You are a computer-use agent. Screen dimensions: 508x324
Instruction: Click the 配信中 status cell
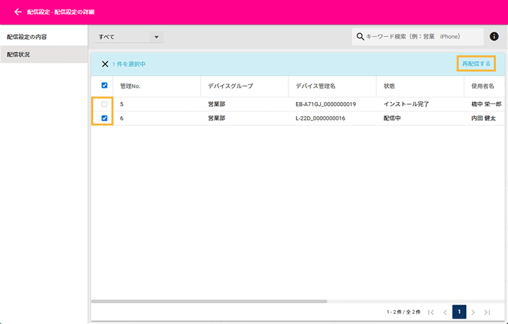click(x=392, y=118)
